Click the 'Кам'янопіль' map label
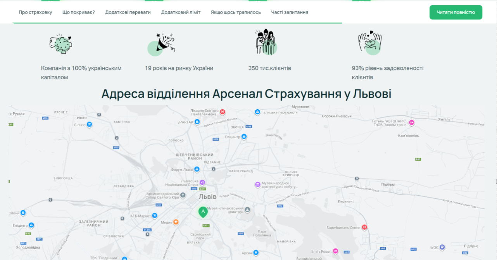Image resolution: width=497 pixels, height=260 pixels. (x=409, y=136)
